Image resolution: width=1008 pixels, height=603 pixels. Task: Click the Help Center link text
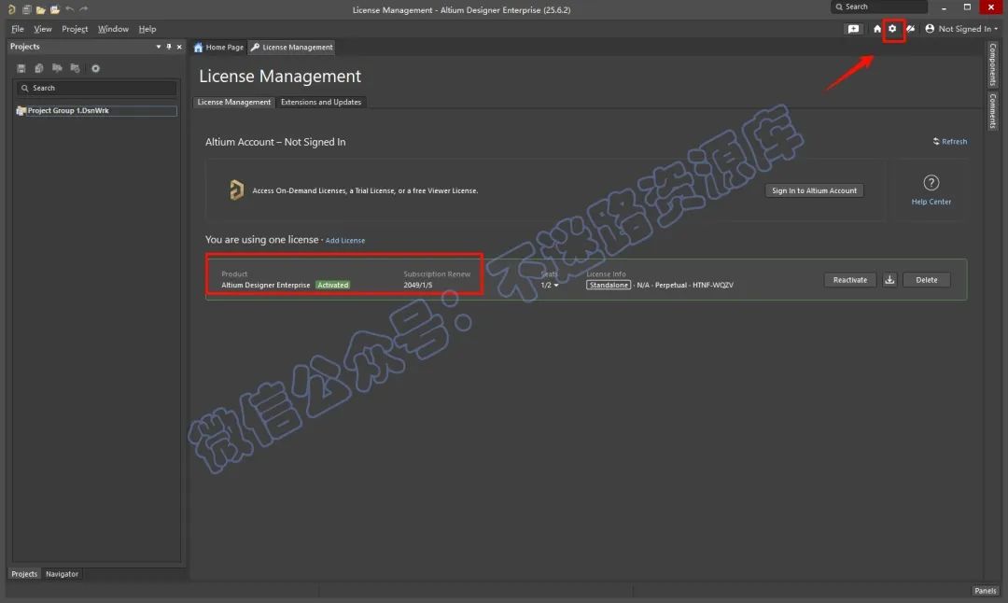pyautogui.click(x=931, y=202)
